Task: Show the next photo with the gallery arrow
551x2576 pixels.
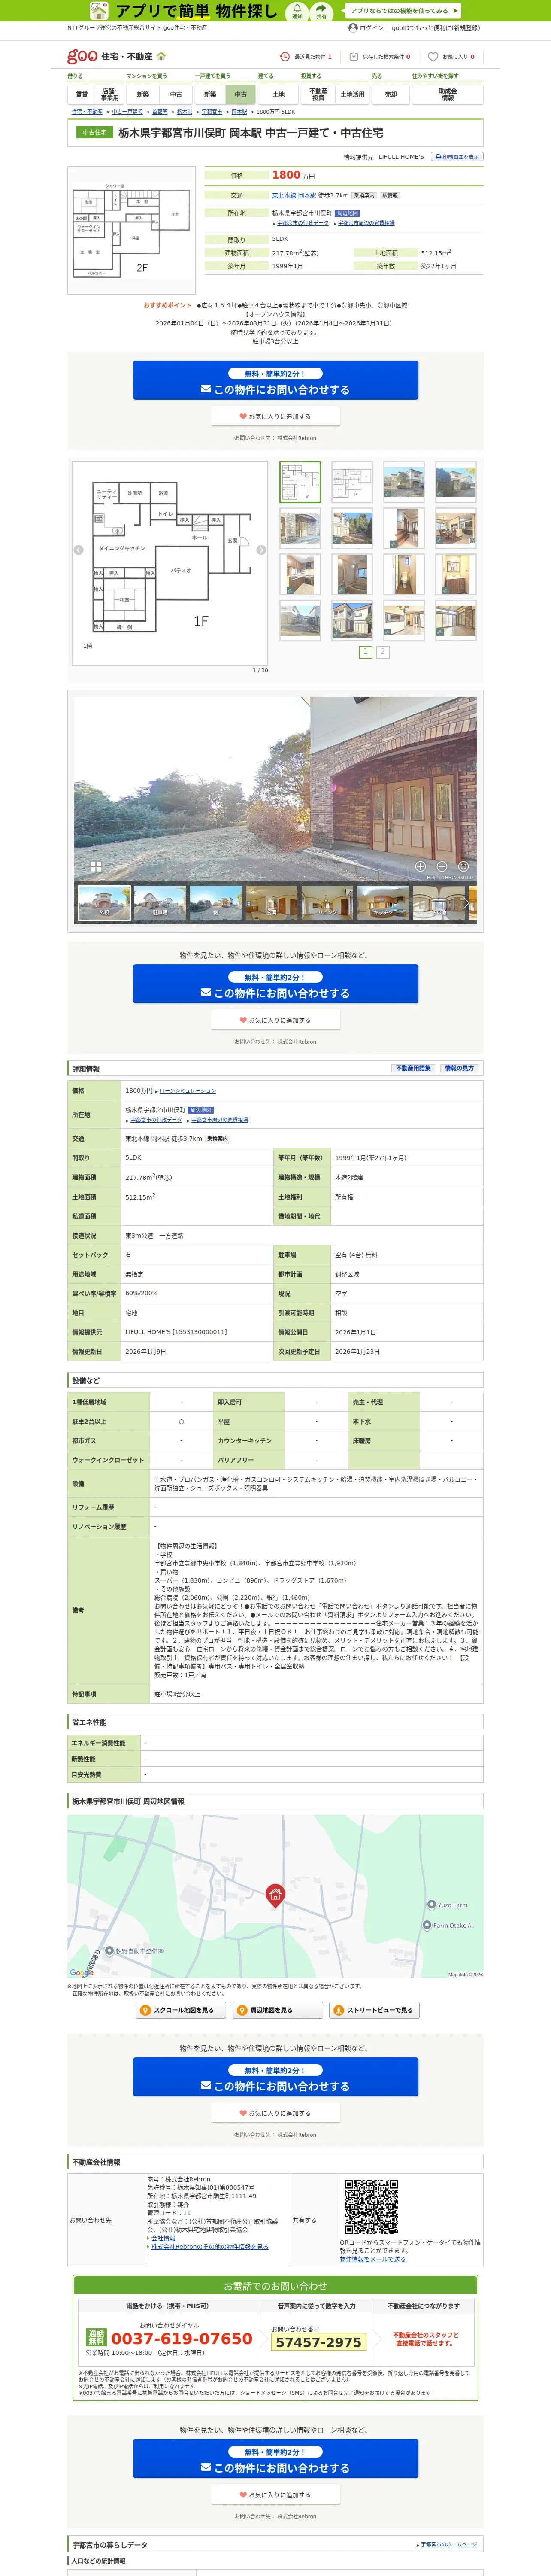Action: [261, 550]
